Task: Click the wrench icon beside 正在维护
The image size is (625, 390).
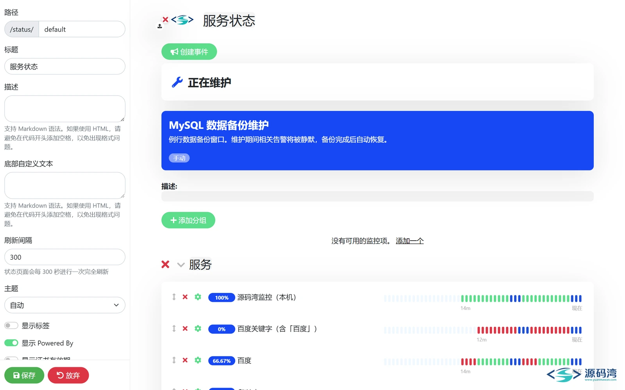Action: coord(177,82)
